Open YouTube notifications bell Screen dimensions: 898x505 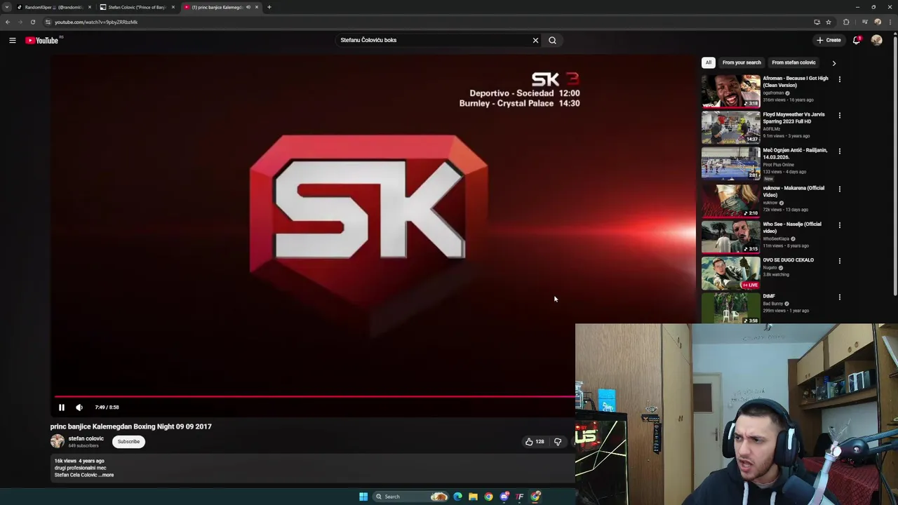tap(857, 40)
